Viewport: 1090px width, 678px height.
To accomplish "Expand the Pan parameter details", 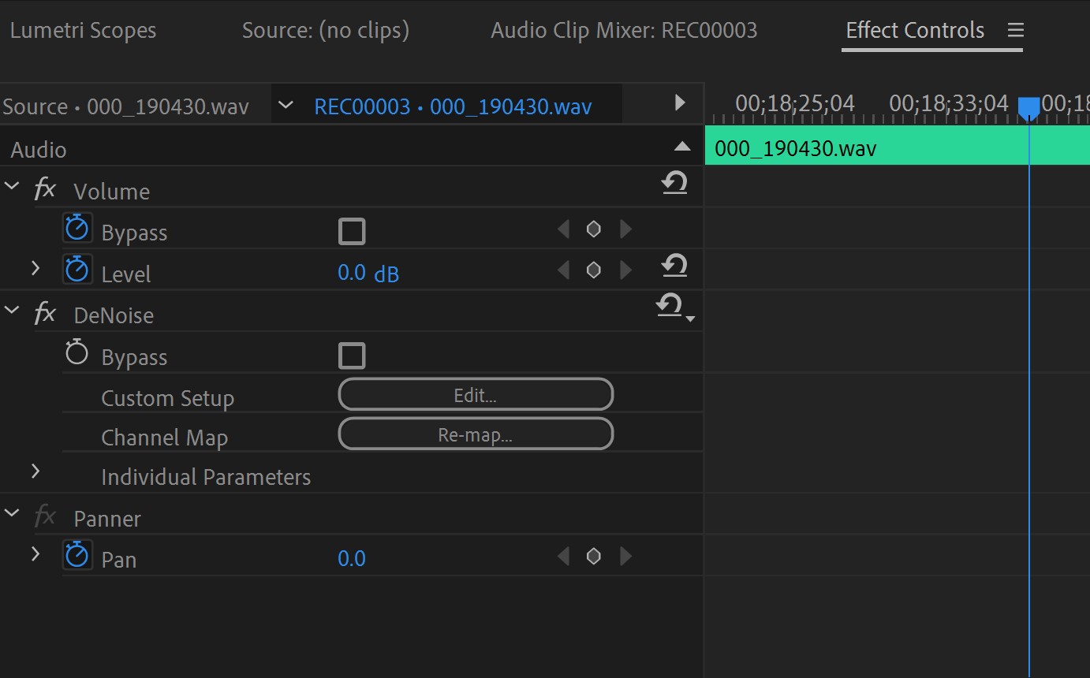I will point(35,554).
